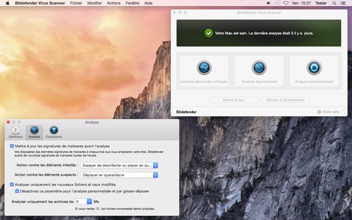The width and height of the screenshot is (352, 220).
Task: Open the Notification Center icon
Action: click(343, 3)
